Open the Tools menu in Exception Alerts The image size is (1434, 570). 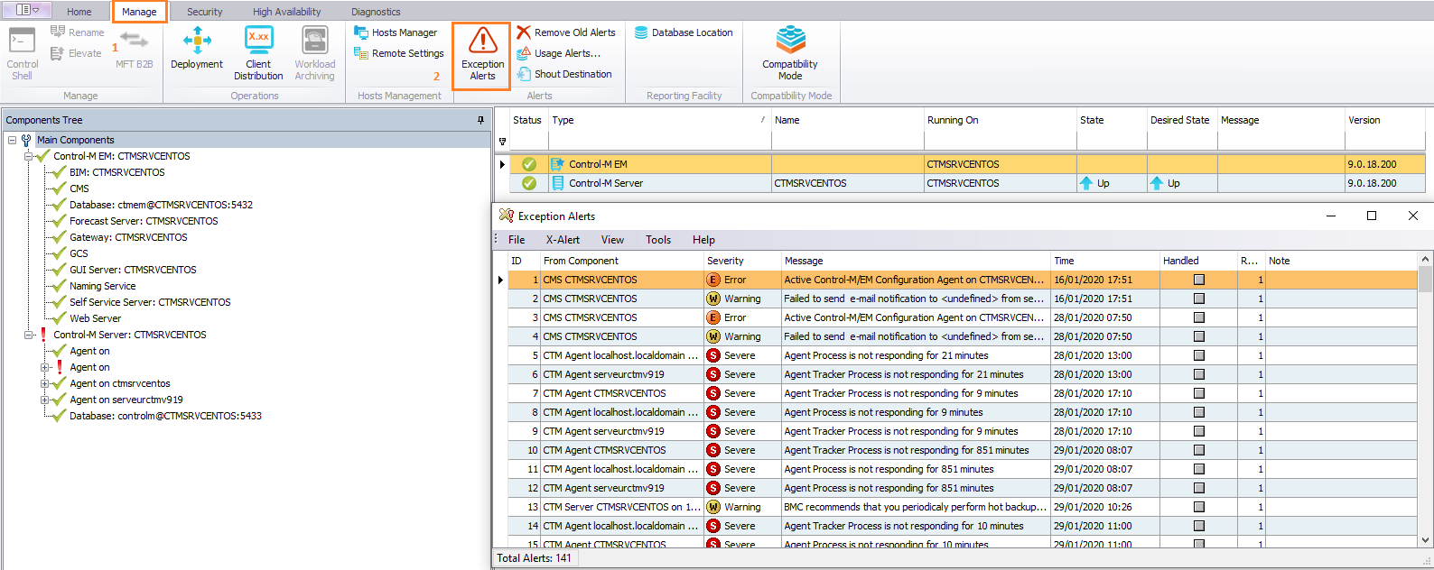(658, 240)
